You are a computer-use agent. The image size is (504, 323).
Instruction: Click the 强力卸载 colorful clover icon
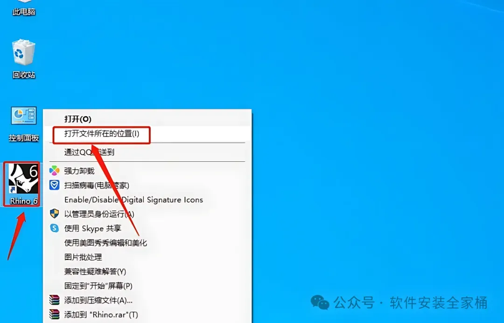pos(54,171)
